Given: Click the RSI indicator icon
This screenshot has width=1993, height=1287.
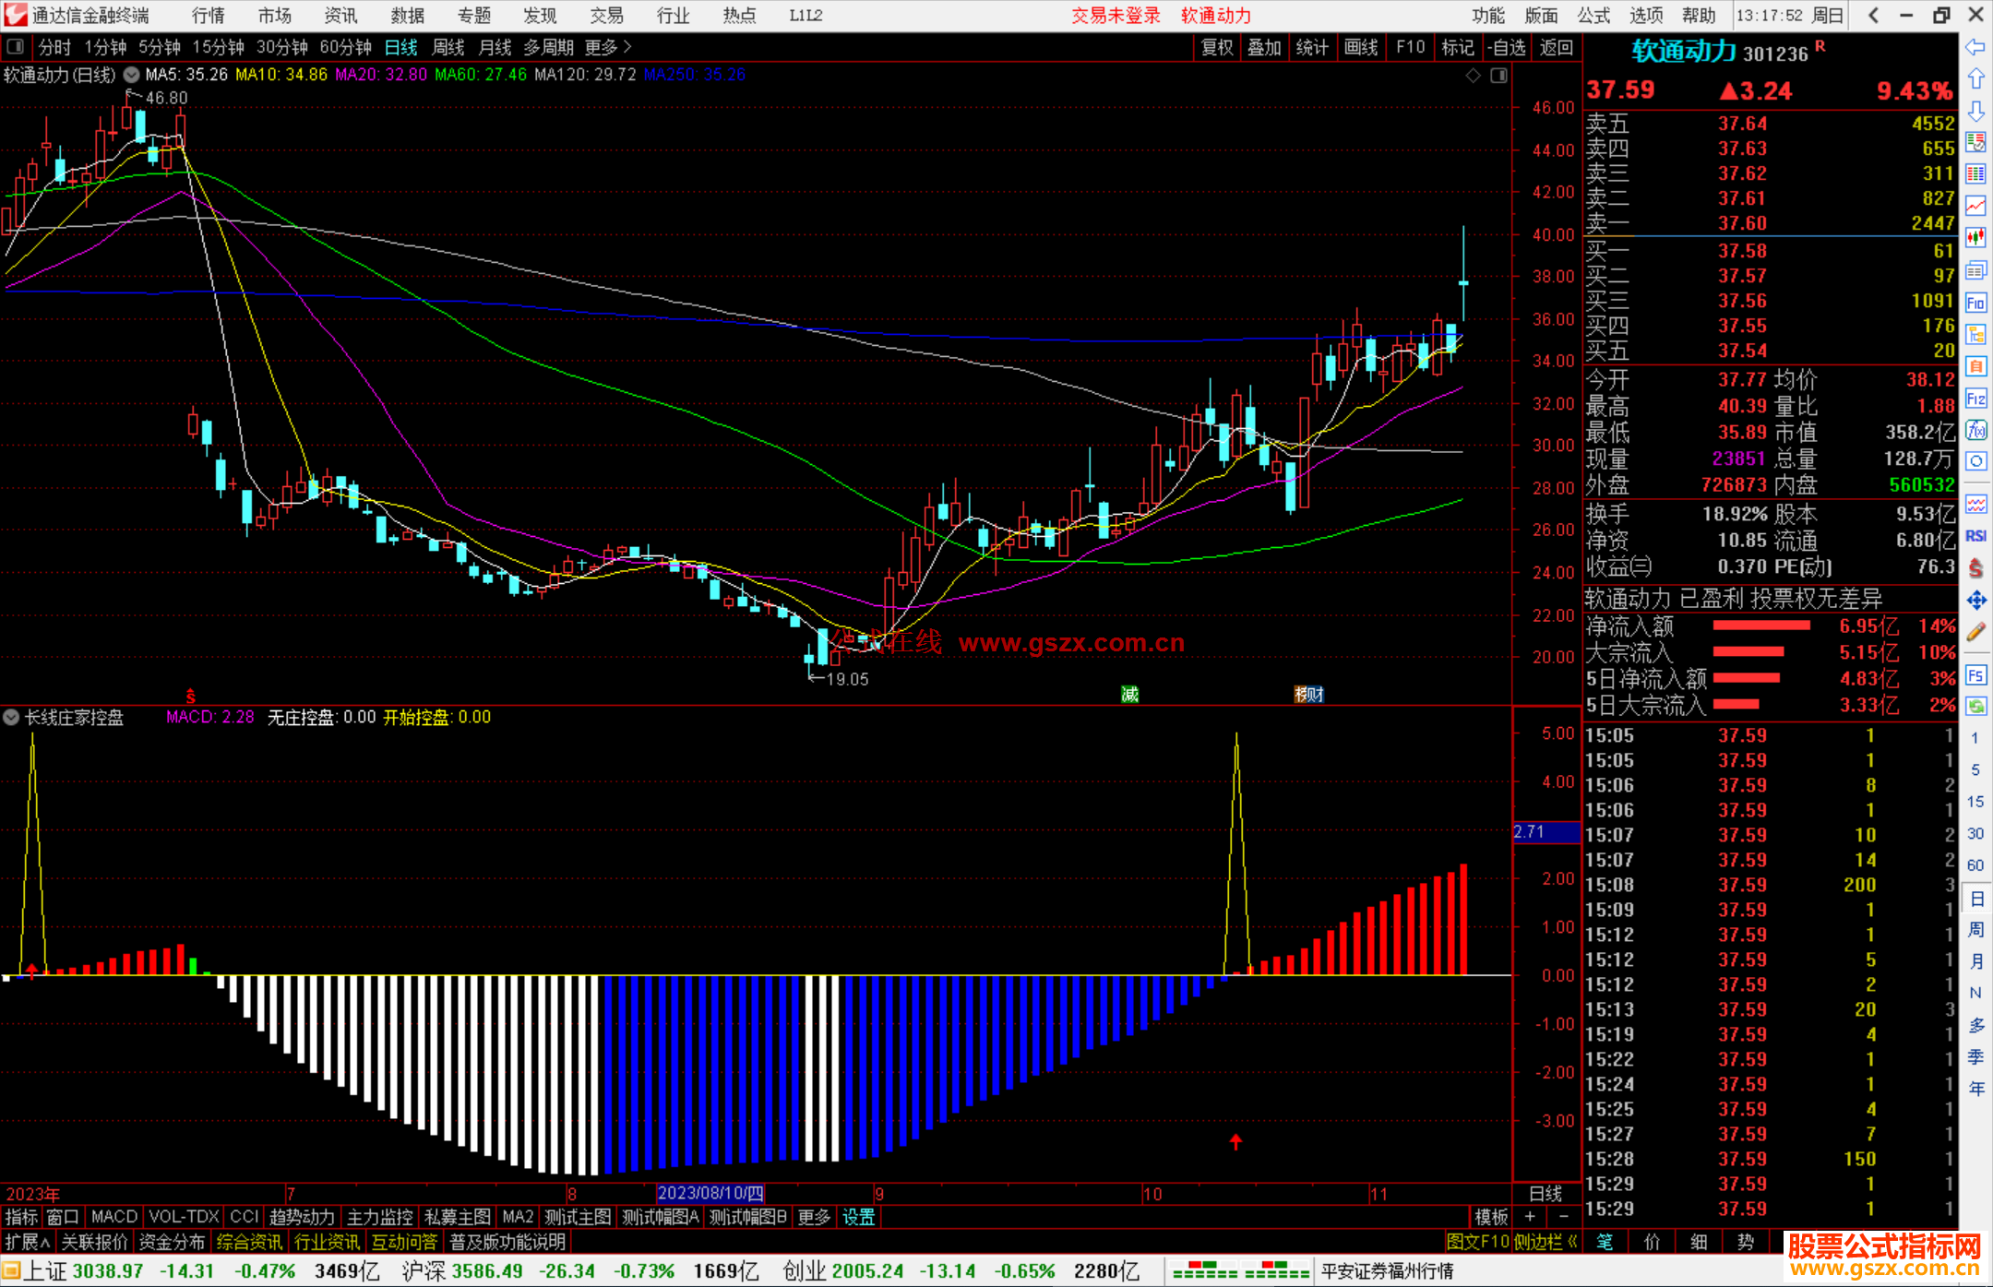Looking at the screenshot, I should [x=1975, y=536].
